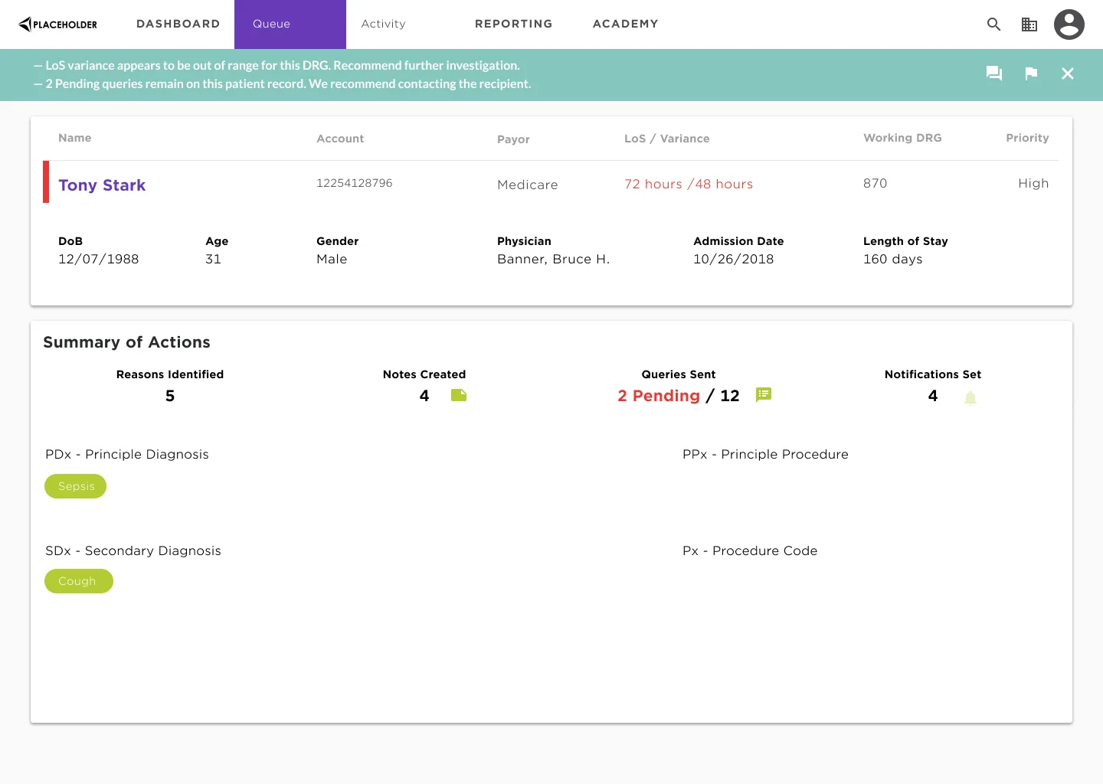Select the Sepsis diagnosis chip
Image resolution: width=1103 pixels, height=784 pixels.
tap(76, 486)
